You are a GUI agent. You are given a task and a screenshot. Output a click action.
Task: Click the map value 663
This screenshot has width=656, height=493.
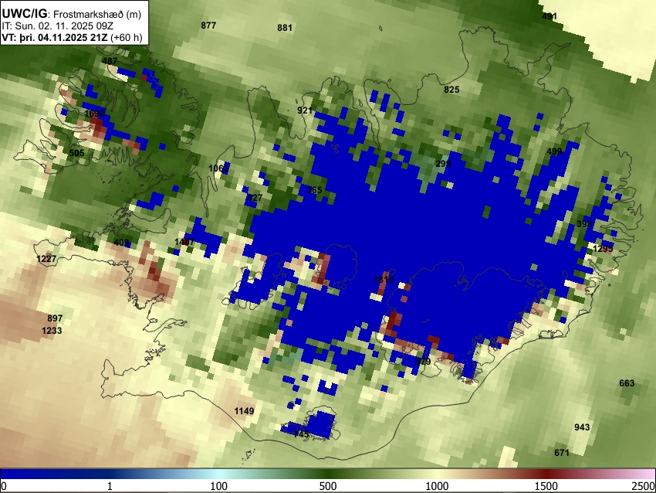627,382
